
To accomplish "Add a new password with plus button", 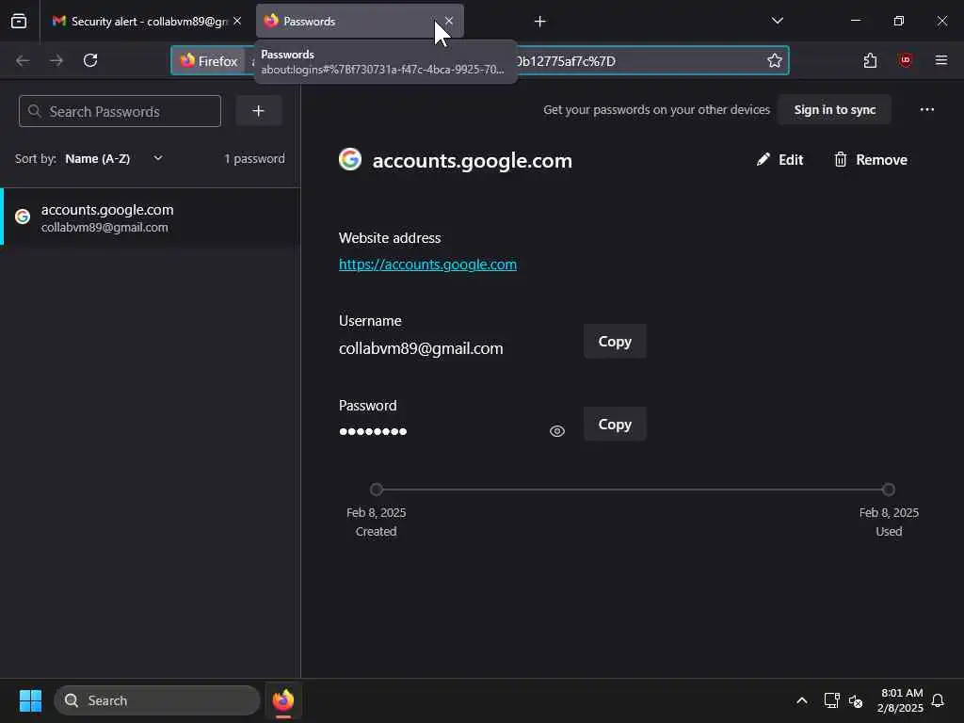I will [258, 111].
